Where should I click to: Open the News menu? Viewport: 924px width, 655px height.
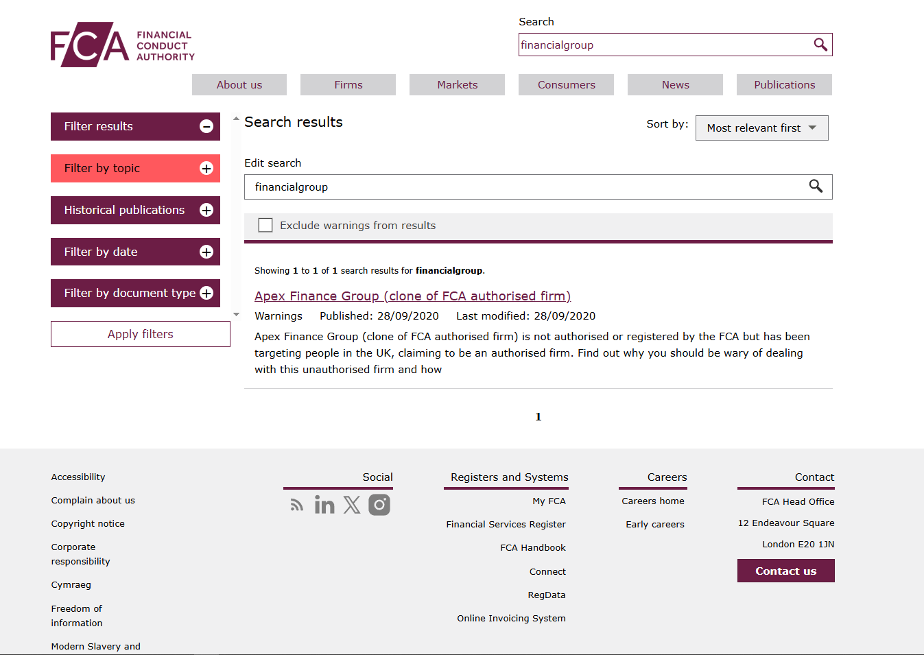[x=676, y=84]
